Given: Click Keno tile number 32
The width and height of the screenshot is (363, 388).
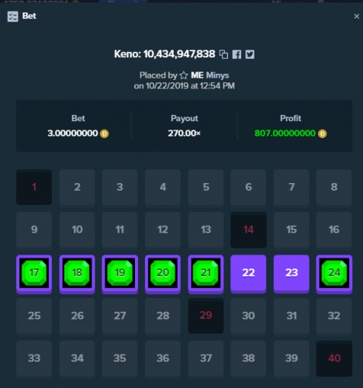Looking at the screenshot, I should [x=334, y=316].
